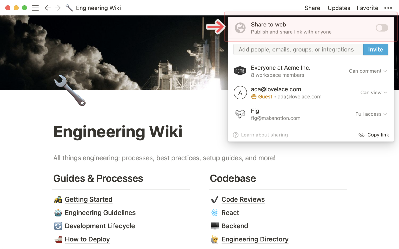Click the back navigation arrow
Screen dimensions: 399x249
point(48,8)
